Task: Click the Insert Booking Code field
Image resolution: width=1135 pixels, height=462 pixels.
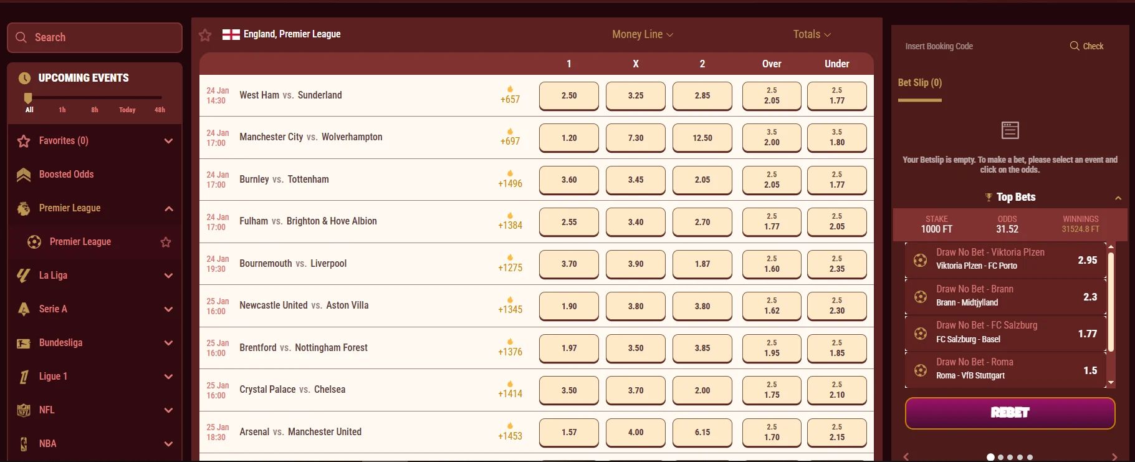Action: click(972, 46)
